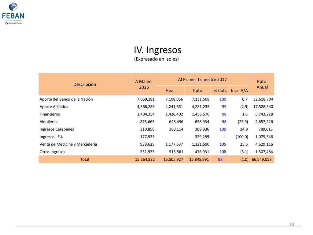313x235 pixels.
Task: Click value 7,131,508
Action: click(x=201, y=99)
